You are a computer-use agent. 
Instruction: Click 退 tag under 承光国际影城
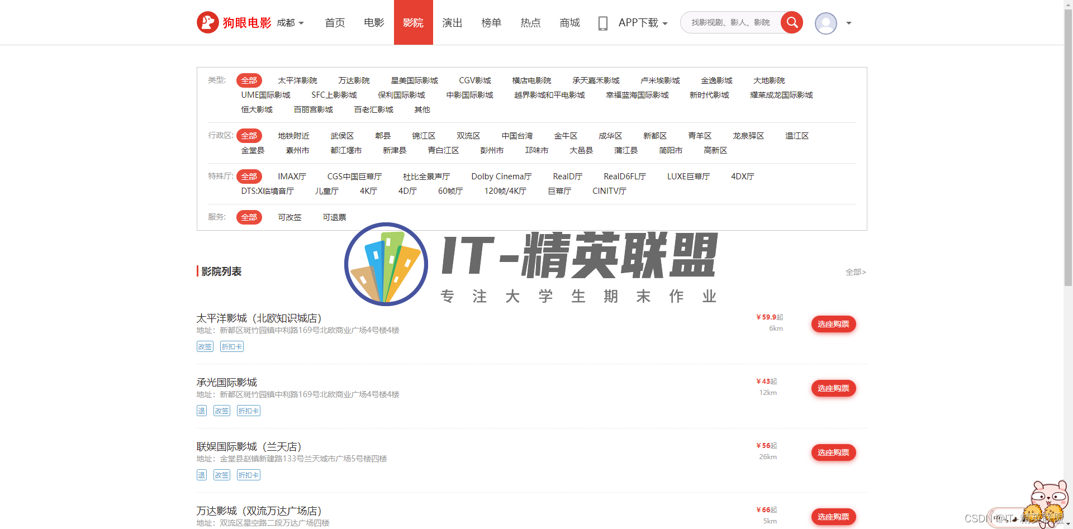point(202,411)
